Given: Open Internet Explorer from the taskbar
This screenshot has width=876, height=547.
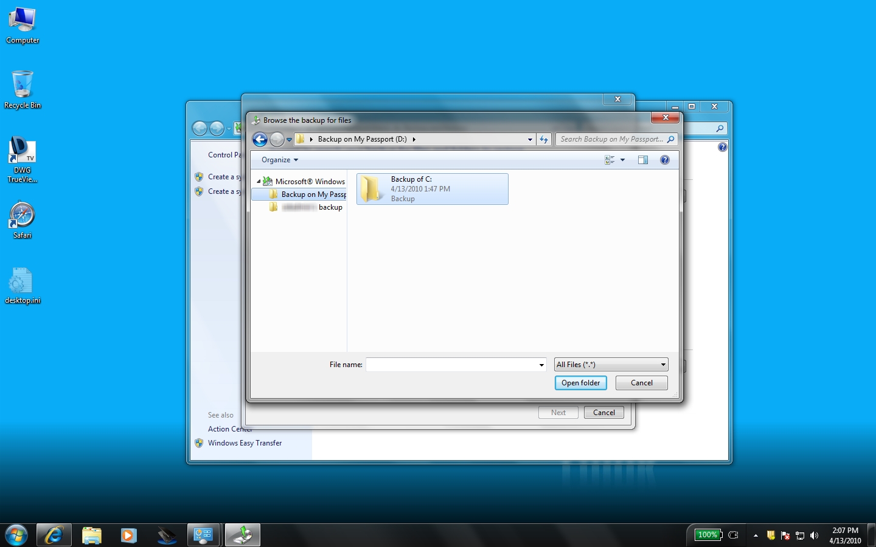Looking at the screenshot, I should (x=54, y=535).
